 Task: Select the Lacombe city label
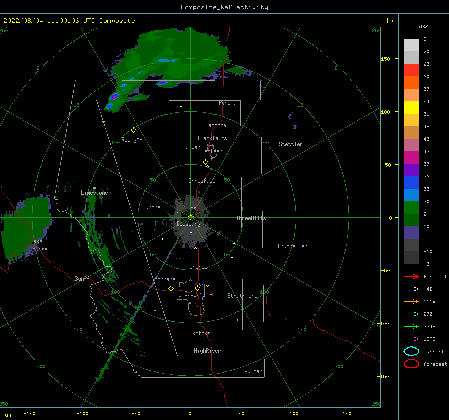[216, 125]
